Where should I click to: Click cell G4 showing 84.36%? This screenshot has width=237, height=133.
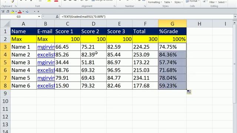click(x=173, y=55)
